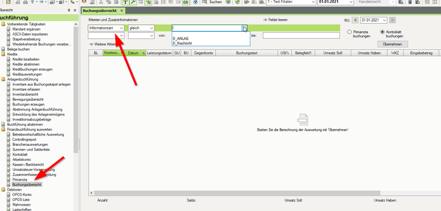Choose D_Nachricht from the dropdown list

(x=182, y=43)
